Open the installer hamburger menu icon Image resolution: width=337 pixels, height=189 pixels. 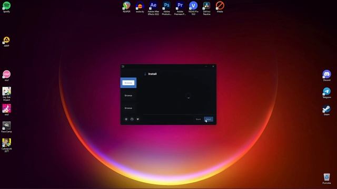tap(123, 67)
